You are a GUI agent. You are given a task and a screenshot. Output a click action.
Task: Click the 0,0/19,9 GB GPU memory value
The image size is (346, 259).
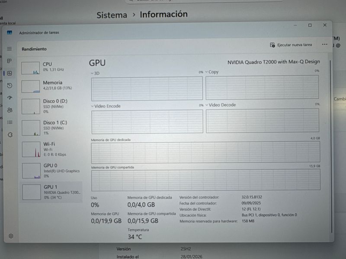tap(106, 221)
